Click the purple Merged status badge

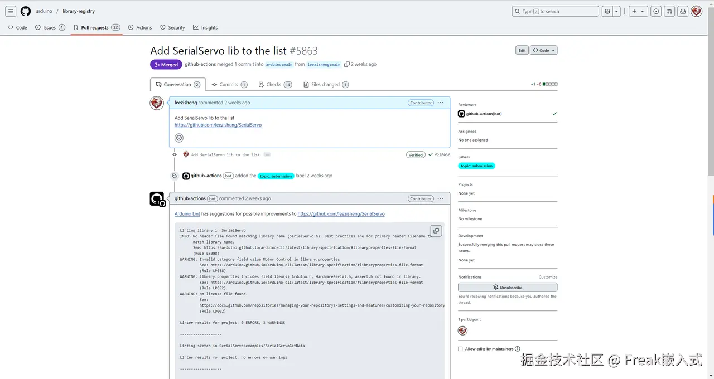tap(166, 64)
